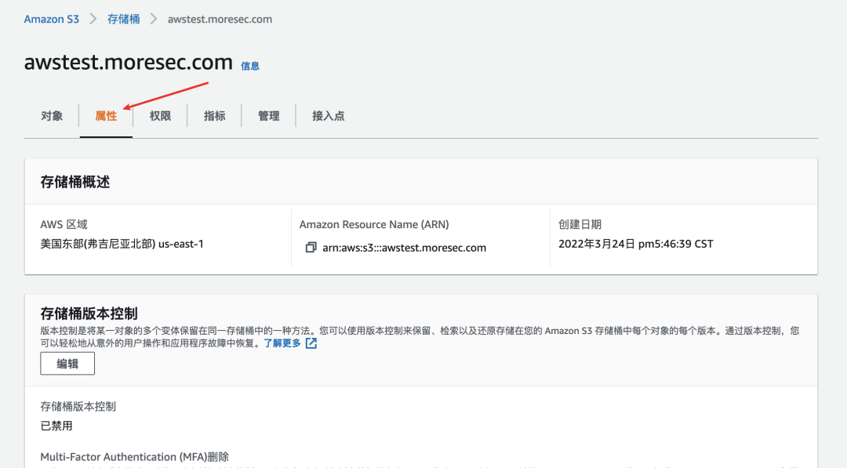
Task: Click the bucket name heading awstest.moresec.com
Action: pyautogui.click(x=128, y=62)
